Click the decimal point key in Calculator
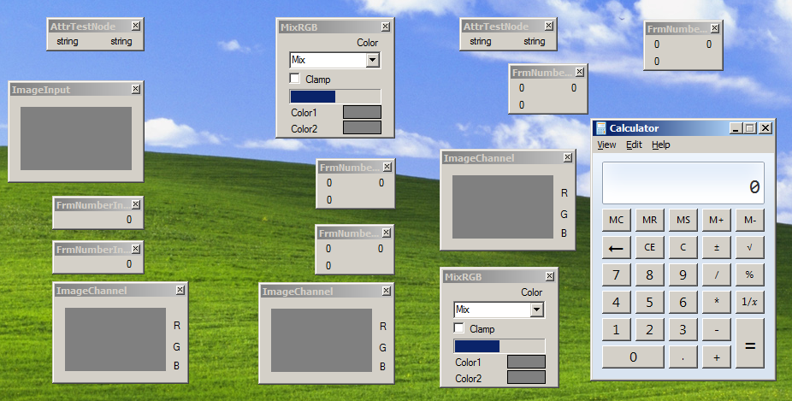 pos(683,357)
